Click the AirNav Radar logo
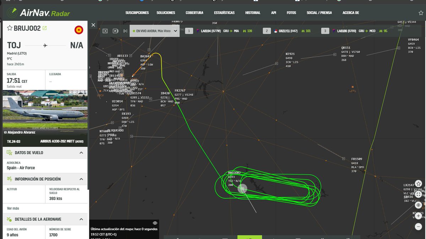Screen dimensions: 426x239 (x=39, y=13)
